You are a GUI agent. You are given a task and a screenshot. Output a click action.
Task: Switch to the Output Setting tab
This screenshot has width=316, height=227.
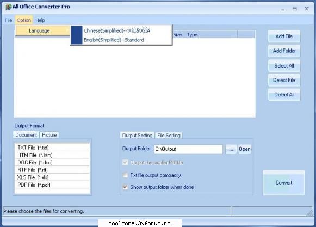tap(137, 136)
